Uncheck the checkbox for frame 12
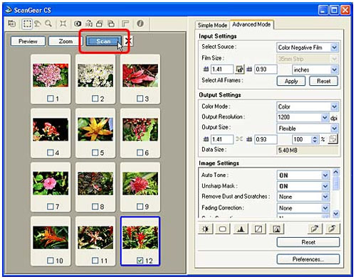 point(140,261)
